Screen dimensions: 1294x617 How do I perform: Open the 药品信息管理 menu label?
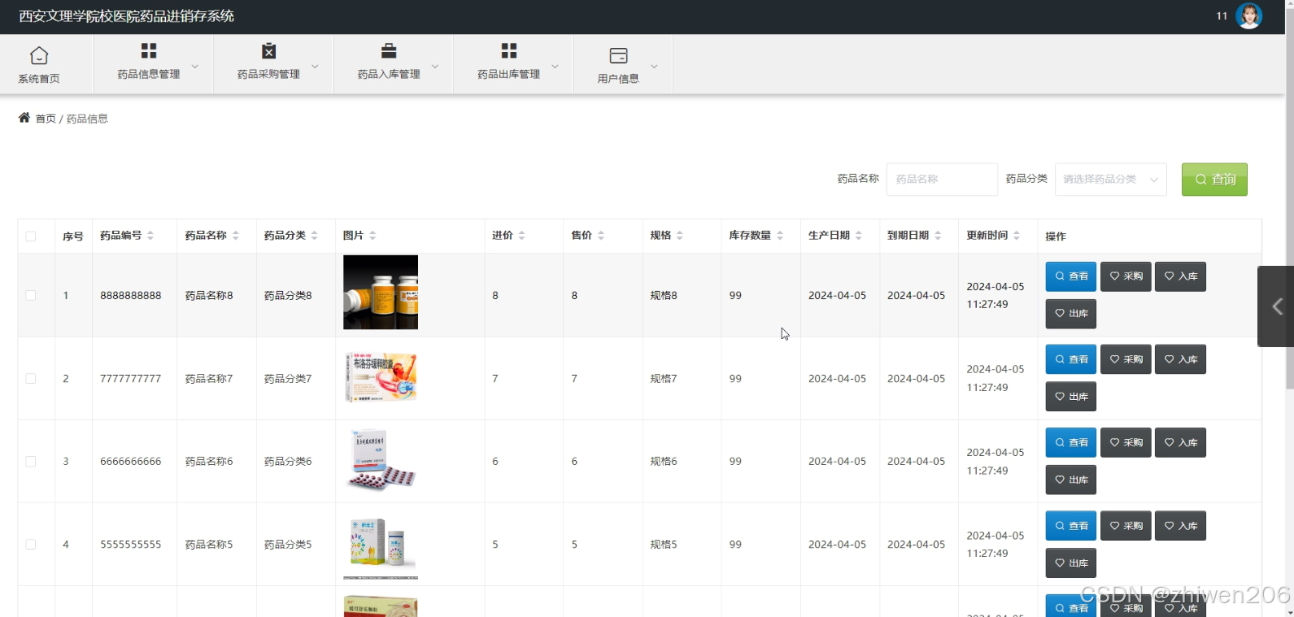coord(149,74)
